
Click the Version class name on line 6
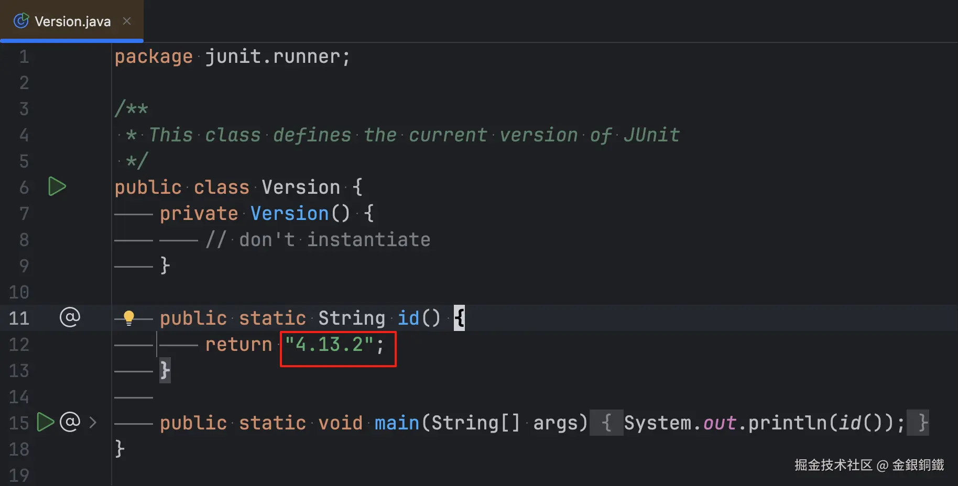[301, 187]
